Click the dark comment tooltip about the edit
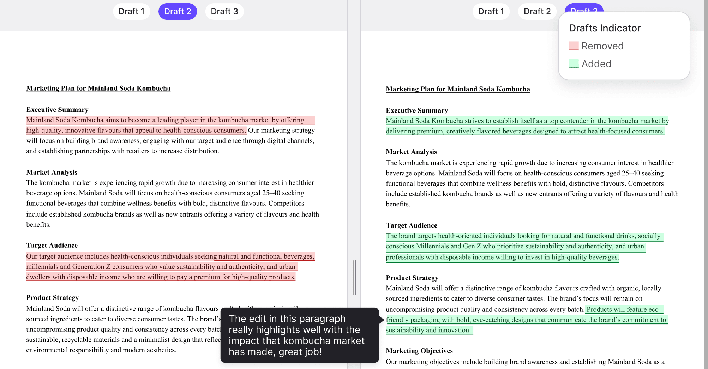 pyautogui.click(x=300, y=335)
